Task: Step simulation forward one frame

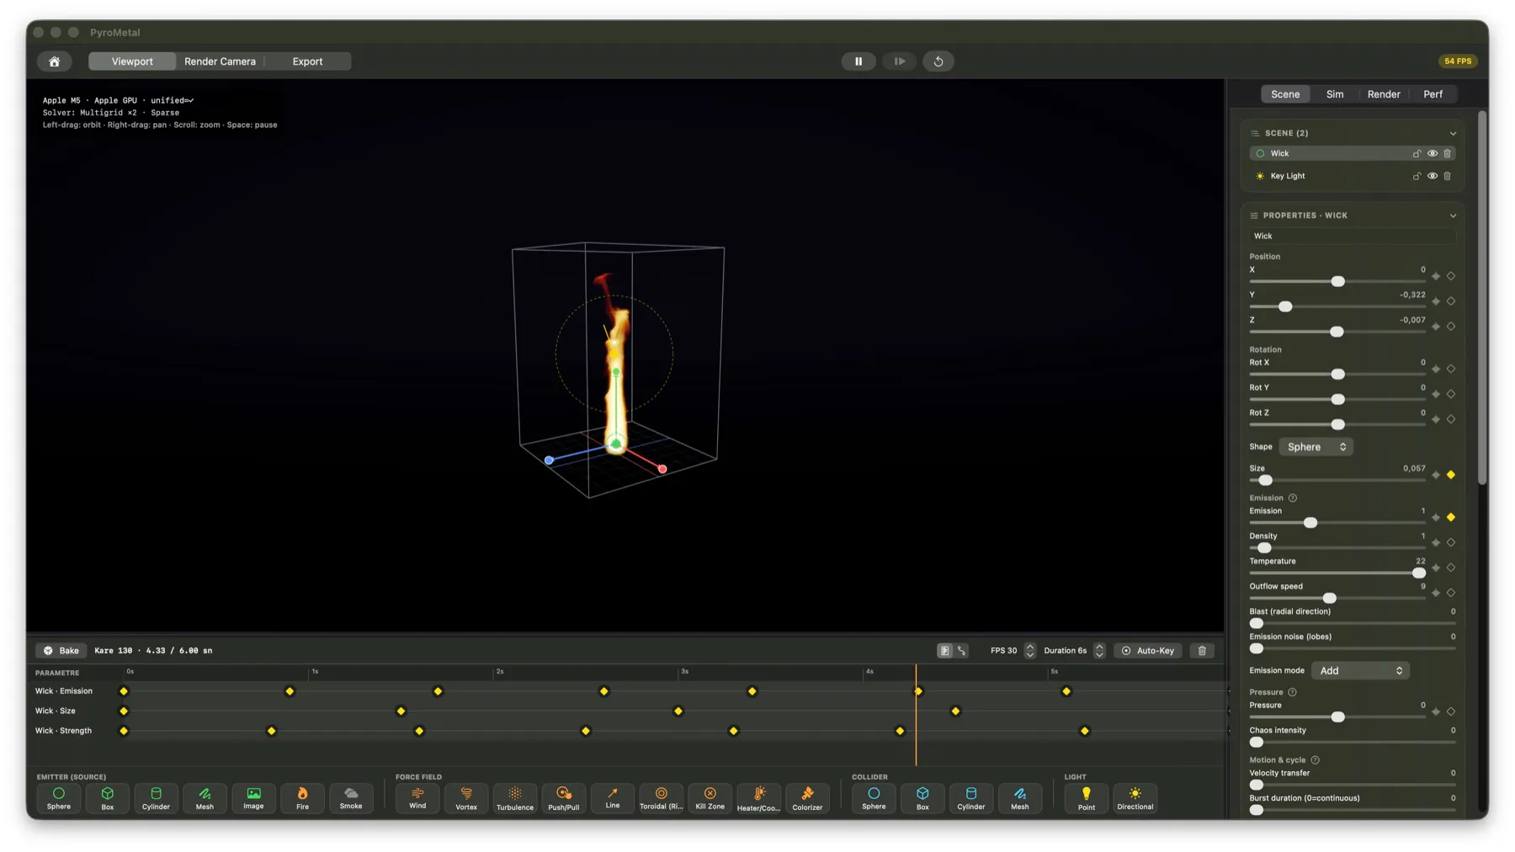Action: click(x=899, y=61)
